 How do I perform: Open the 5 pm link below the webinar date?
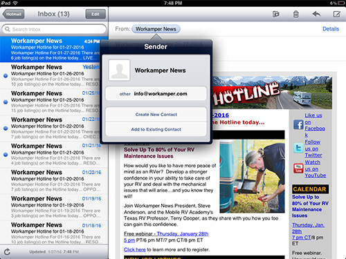tap(129, 240)
